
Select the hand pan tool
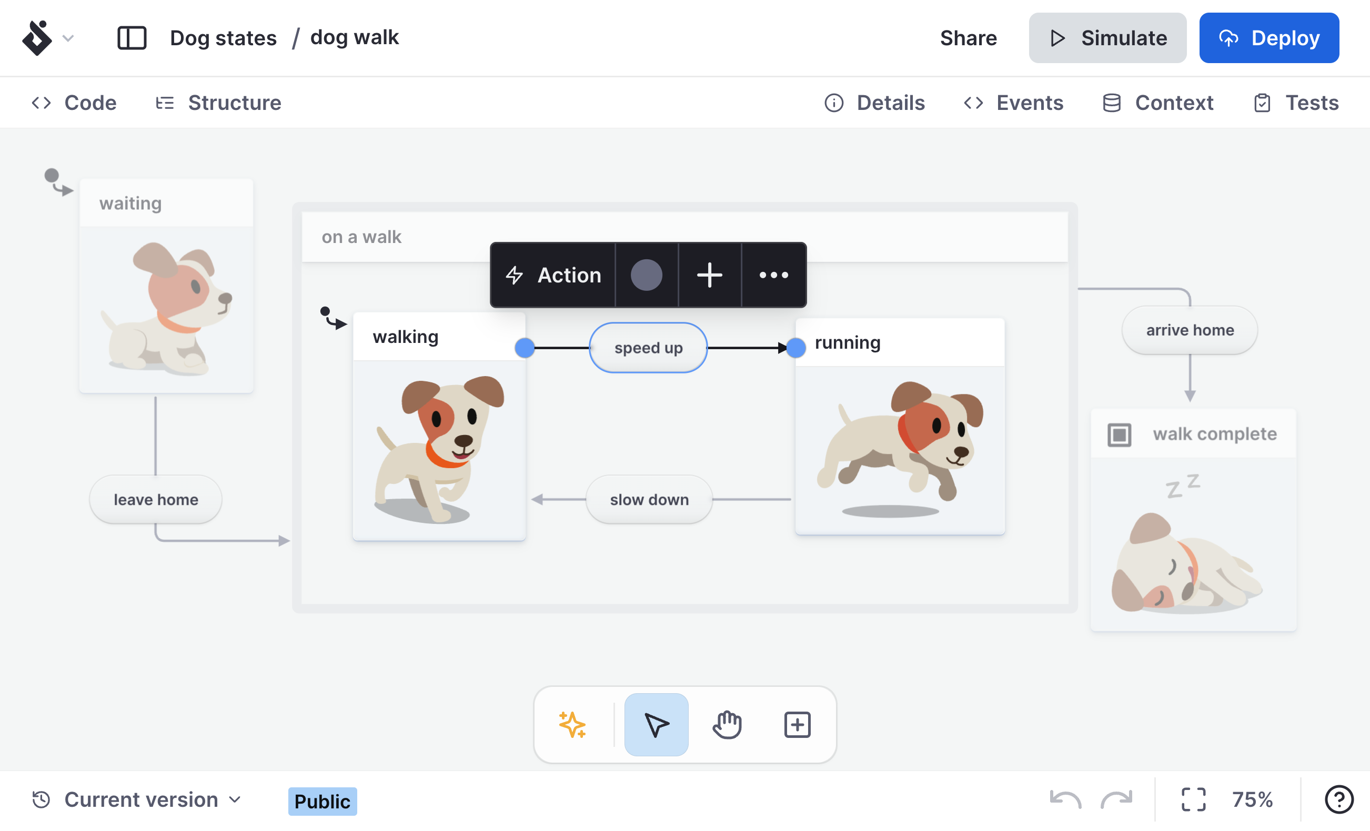click(726, 724)
